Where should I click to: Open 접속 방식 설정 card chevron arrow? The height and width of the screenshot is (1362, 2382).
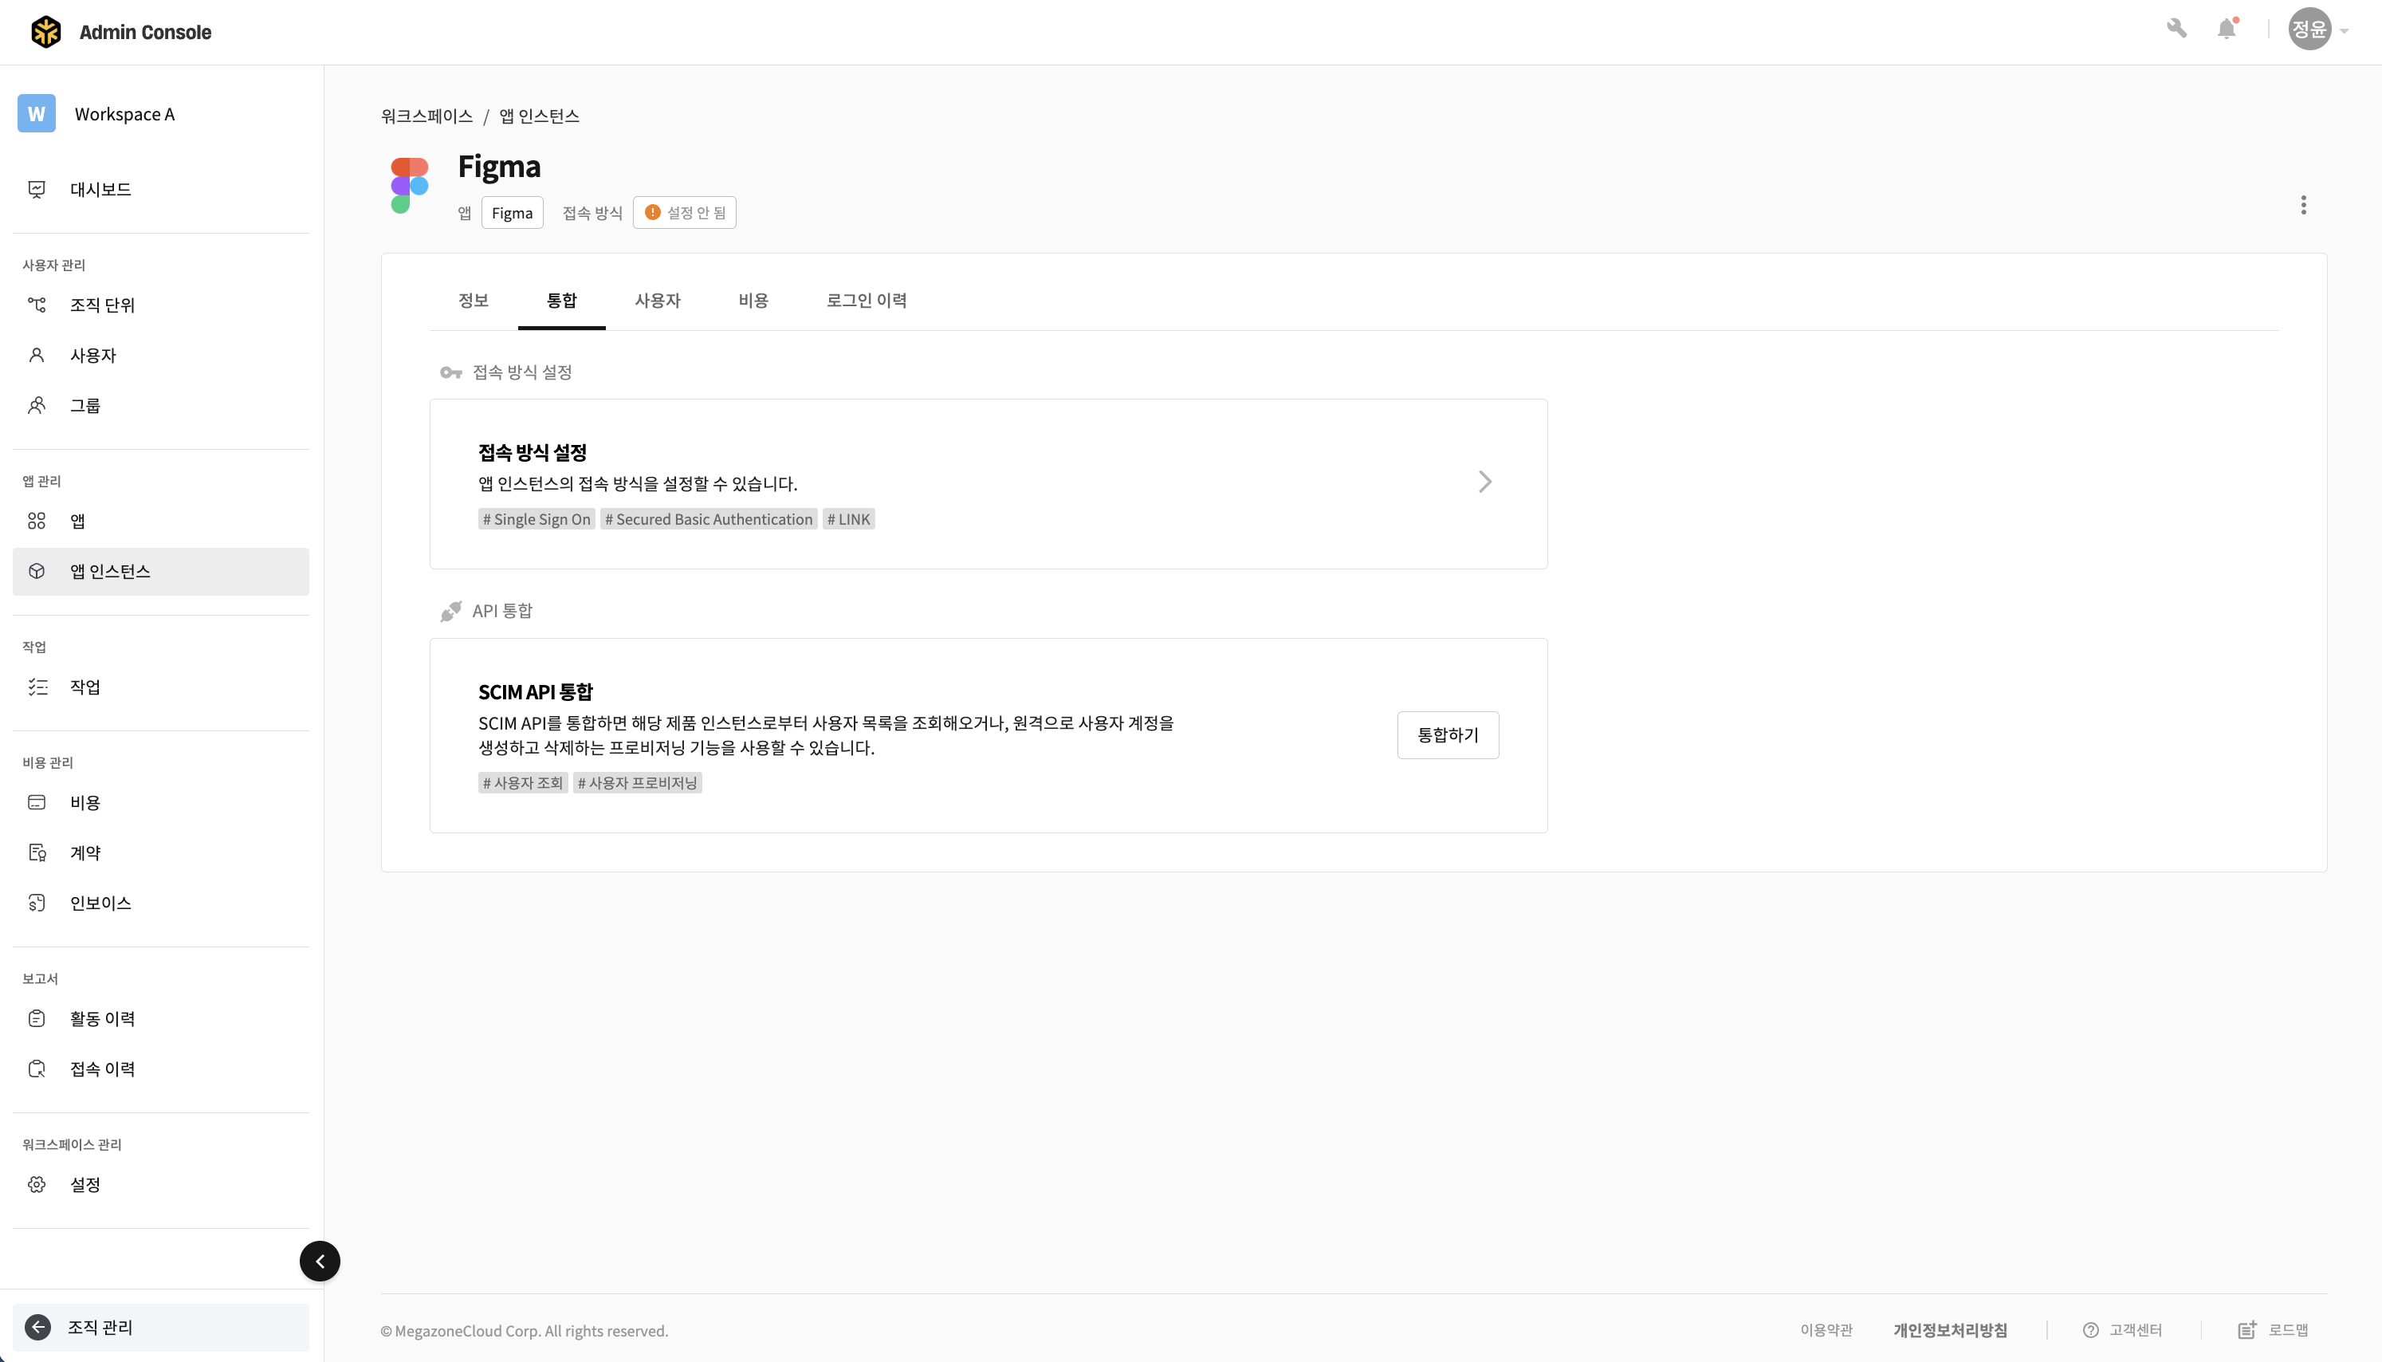coord(1484,482)
